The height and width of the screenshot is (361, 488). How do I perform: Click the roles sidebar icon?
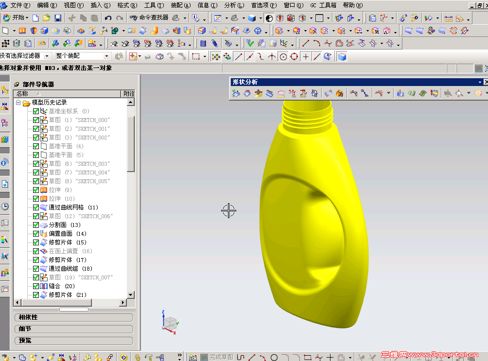coord(5,273)
